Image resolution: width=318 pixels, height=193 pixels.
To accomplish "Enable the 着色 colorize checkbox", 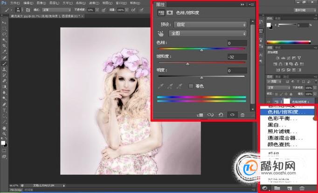I will pyautogui.click(x=191, y=86).
